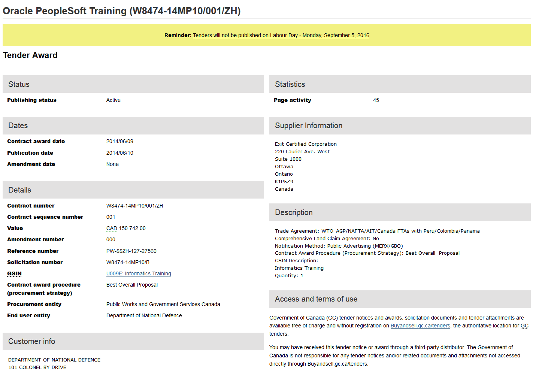Viewport: 533px width, 369px height.
Task: Click the Notification Method description line
Action: [339, 246]
